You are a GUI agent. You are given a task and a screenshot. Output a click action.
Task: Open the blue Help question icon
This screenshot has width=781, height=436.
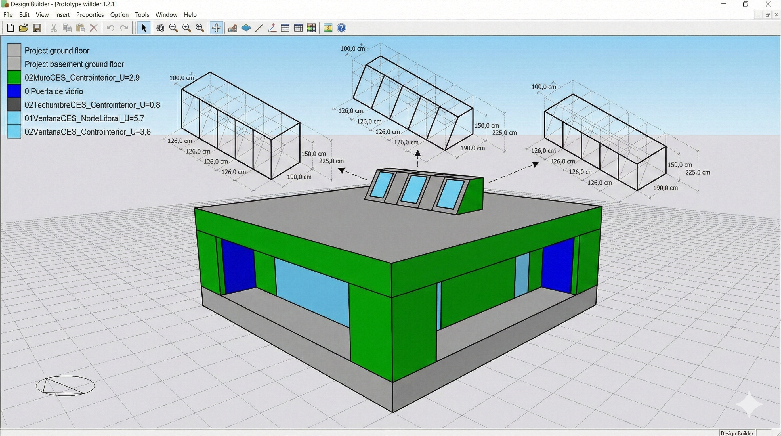pos(341,28)
